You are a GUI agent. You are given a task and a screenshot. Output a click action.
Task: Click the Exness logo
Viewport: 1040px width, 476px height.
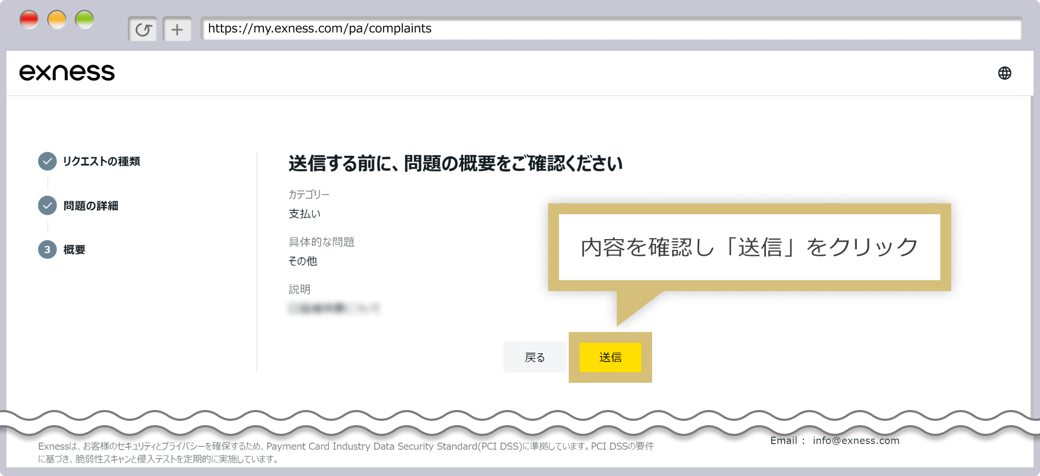tap(67, 72)
